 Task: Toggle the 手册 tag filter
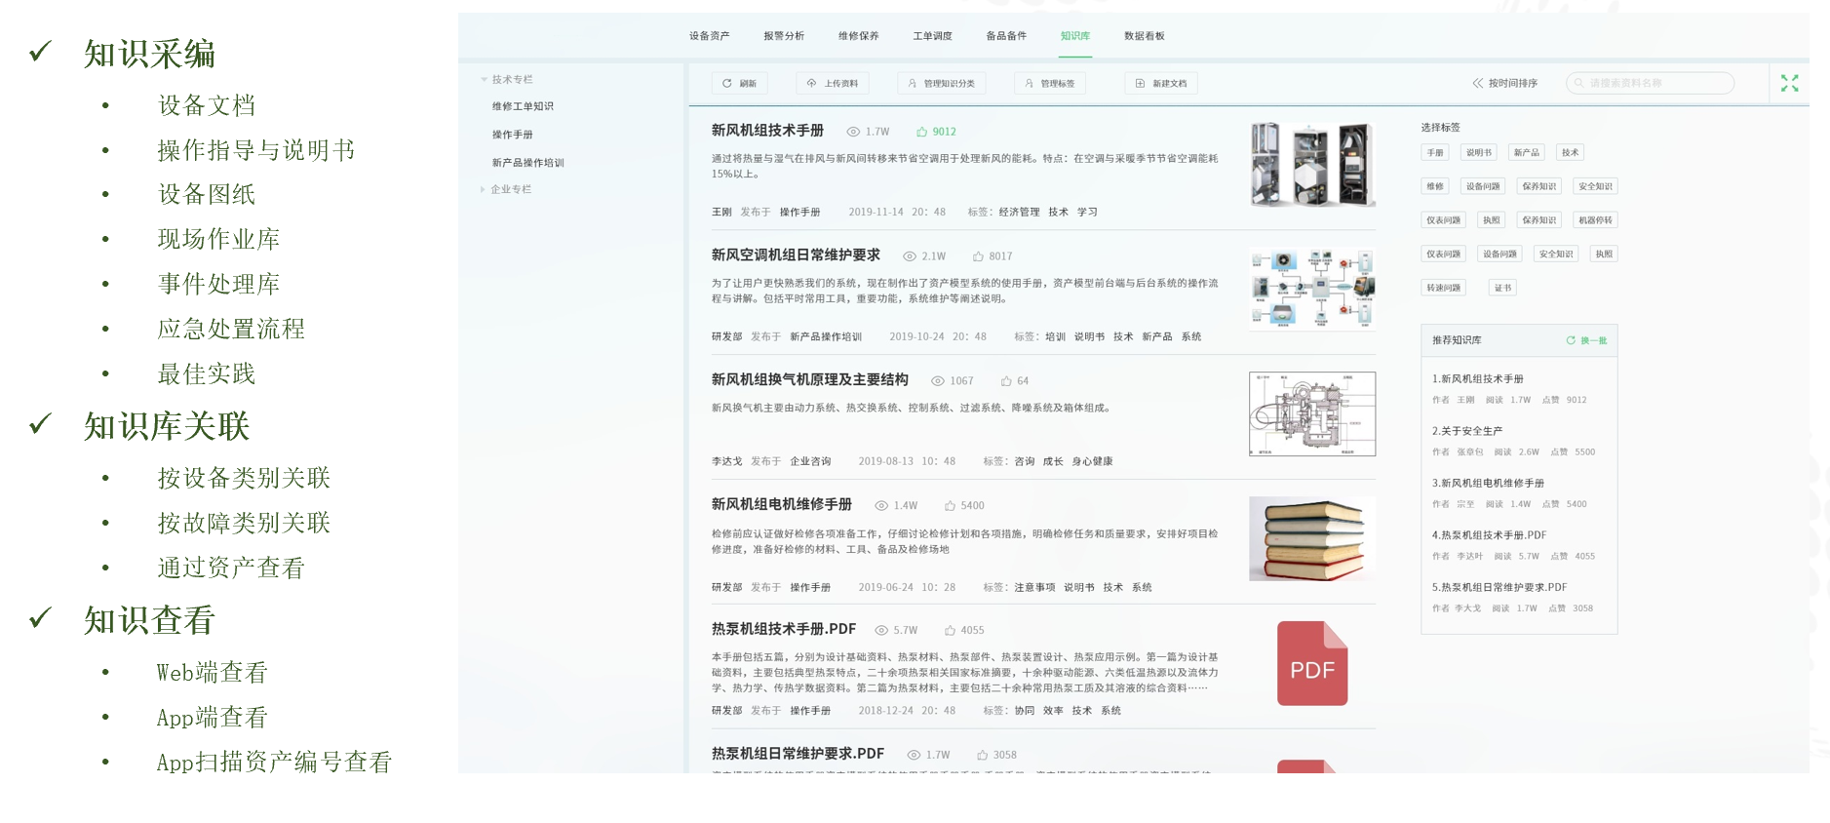[x=1435, y=153]
